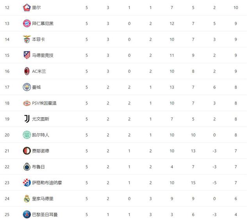This screenshot has width=250, height=220.
Task: Click the 10 points value for 里尔
Action: (x=236, y=7)
